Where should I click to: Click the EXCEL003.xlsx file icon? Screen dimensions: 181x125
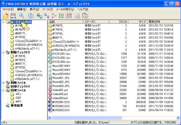coord(50,62)
